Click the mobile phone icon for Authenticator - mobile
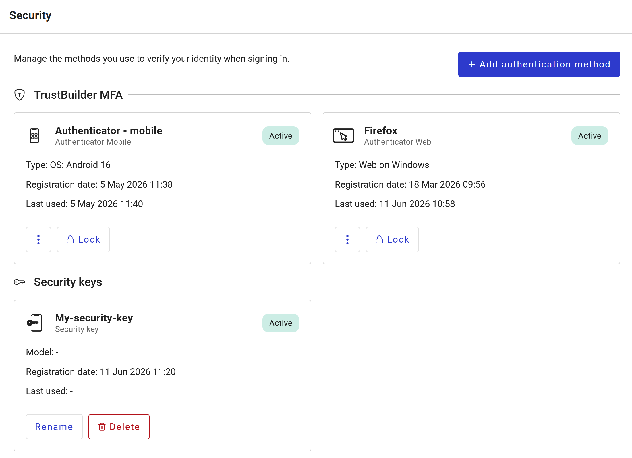The width and height of the screenshot is (632, 458). click(x=34, y=136)
